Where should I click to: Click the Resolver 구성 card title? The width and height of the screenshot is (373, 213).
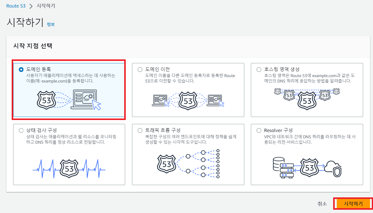(278, 130)
